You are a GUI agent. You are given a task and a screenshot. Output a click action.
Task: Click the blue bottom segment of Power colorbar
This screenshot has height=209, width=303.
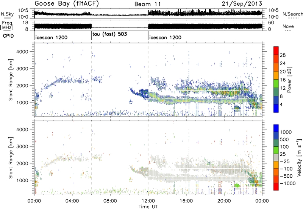(x=276, y=108)
